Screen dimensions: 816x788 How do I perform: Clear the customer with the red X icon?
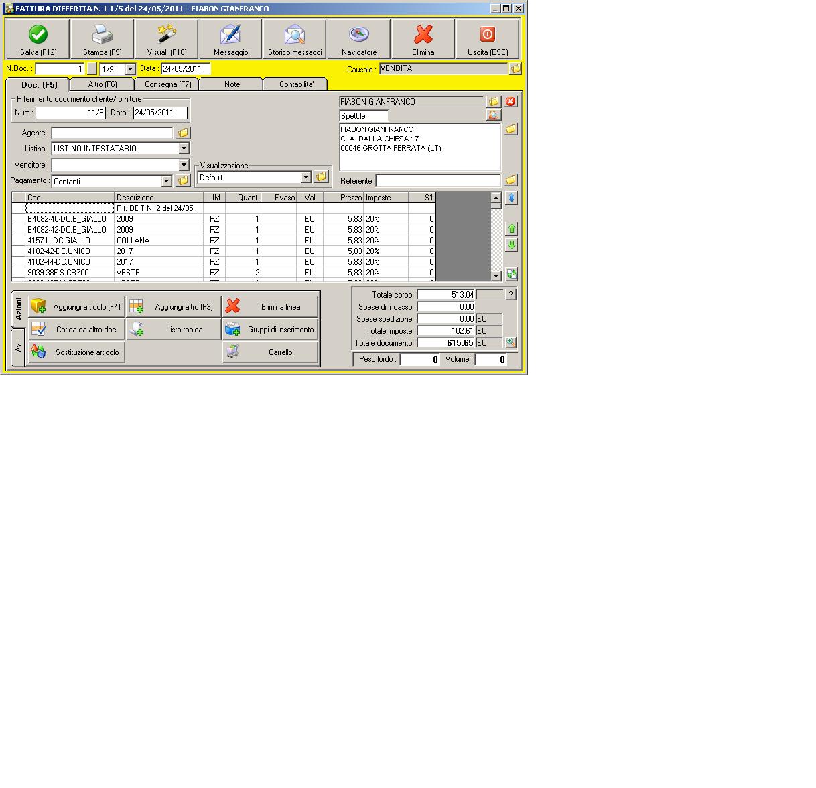point(511,101)
